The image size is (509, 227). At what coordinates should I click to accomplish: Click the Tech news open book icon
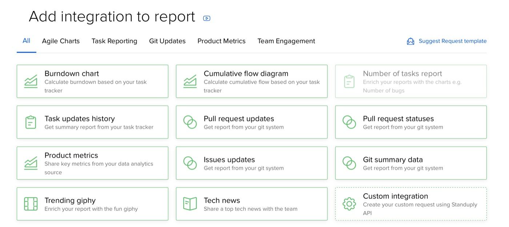190,204
